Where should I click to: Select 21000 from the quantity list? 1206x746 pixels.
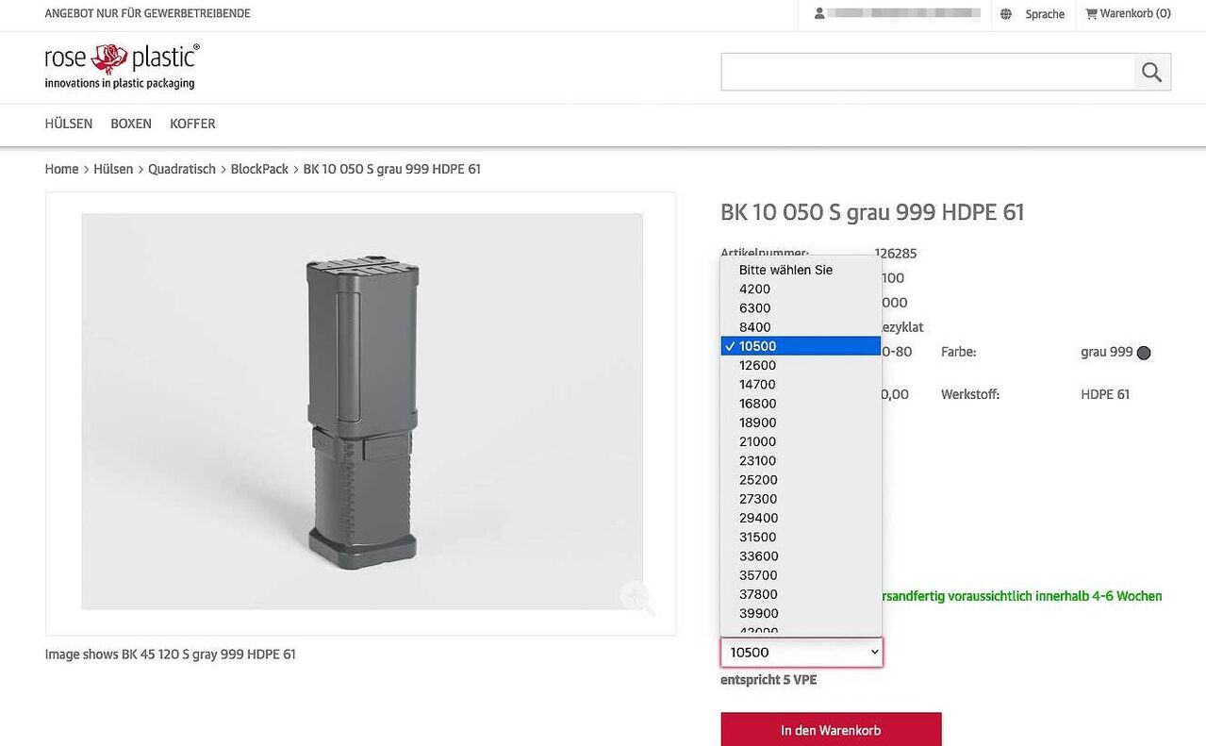(x=757, y=441)
